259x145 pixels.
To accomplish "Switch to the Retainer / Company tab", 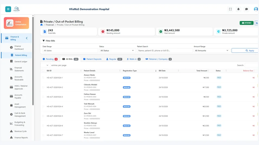I will pyautogui.click(x=158, y=59).
